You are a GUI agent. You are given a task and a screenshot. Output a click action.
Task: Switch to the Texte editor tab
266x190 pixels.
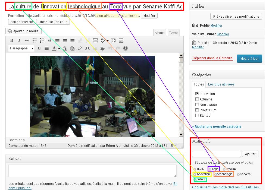(173, 33)
